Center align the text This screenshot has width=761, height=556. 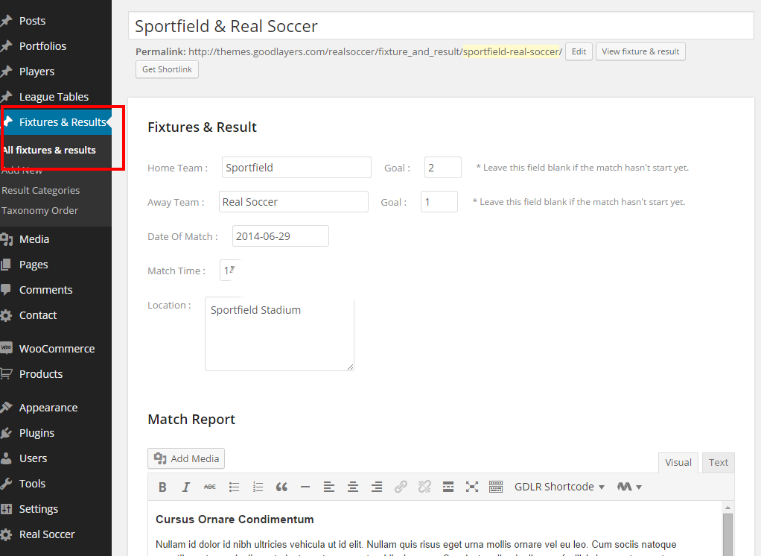[x=353, y=487]
